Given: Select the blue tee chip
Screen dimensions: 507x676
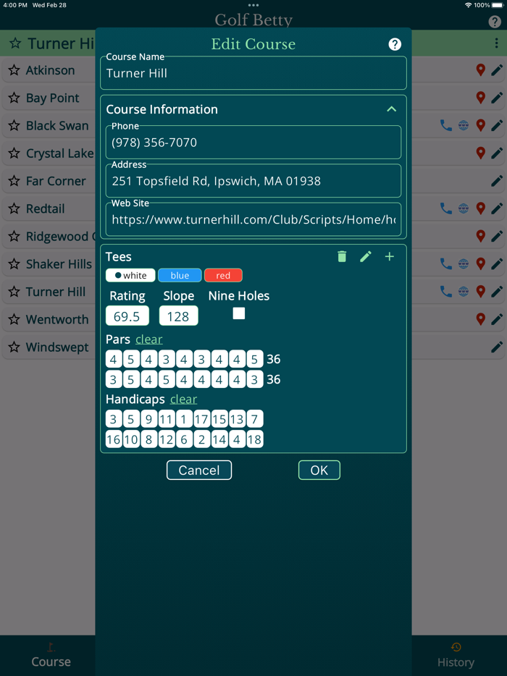Looking at the screenshot, I should click(x=180, y=275).
